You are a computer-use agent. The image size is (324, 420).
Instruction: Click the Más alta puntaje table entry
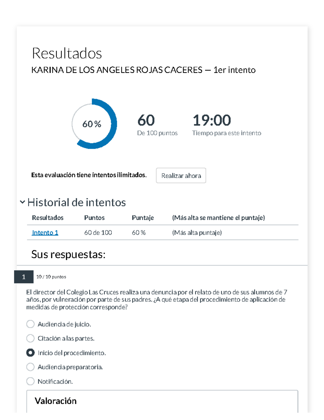click(x=197, y=232)
